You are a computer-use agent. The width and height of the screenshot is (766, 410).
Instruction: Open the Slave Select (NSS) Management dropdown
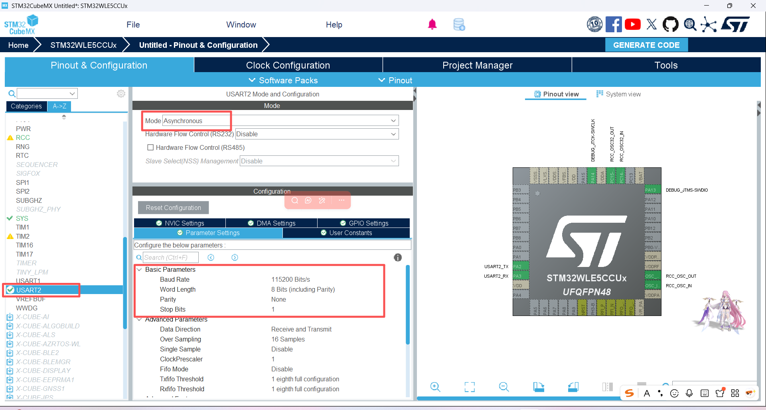coord(319,161)
